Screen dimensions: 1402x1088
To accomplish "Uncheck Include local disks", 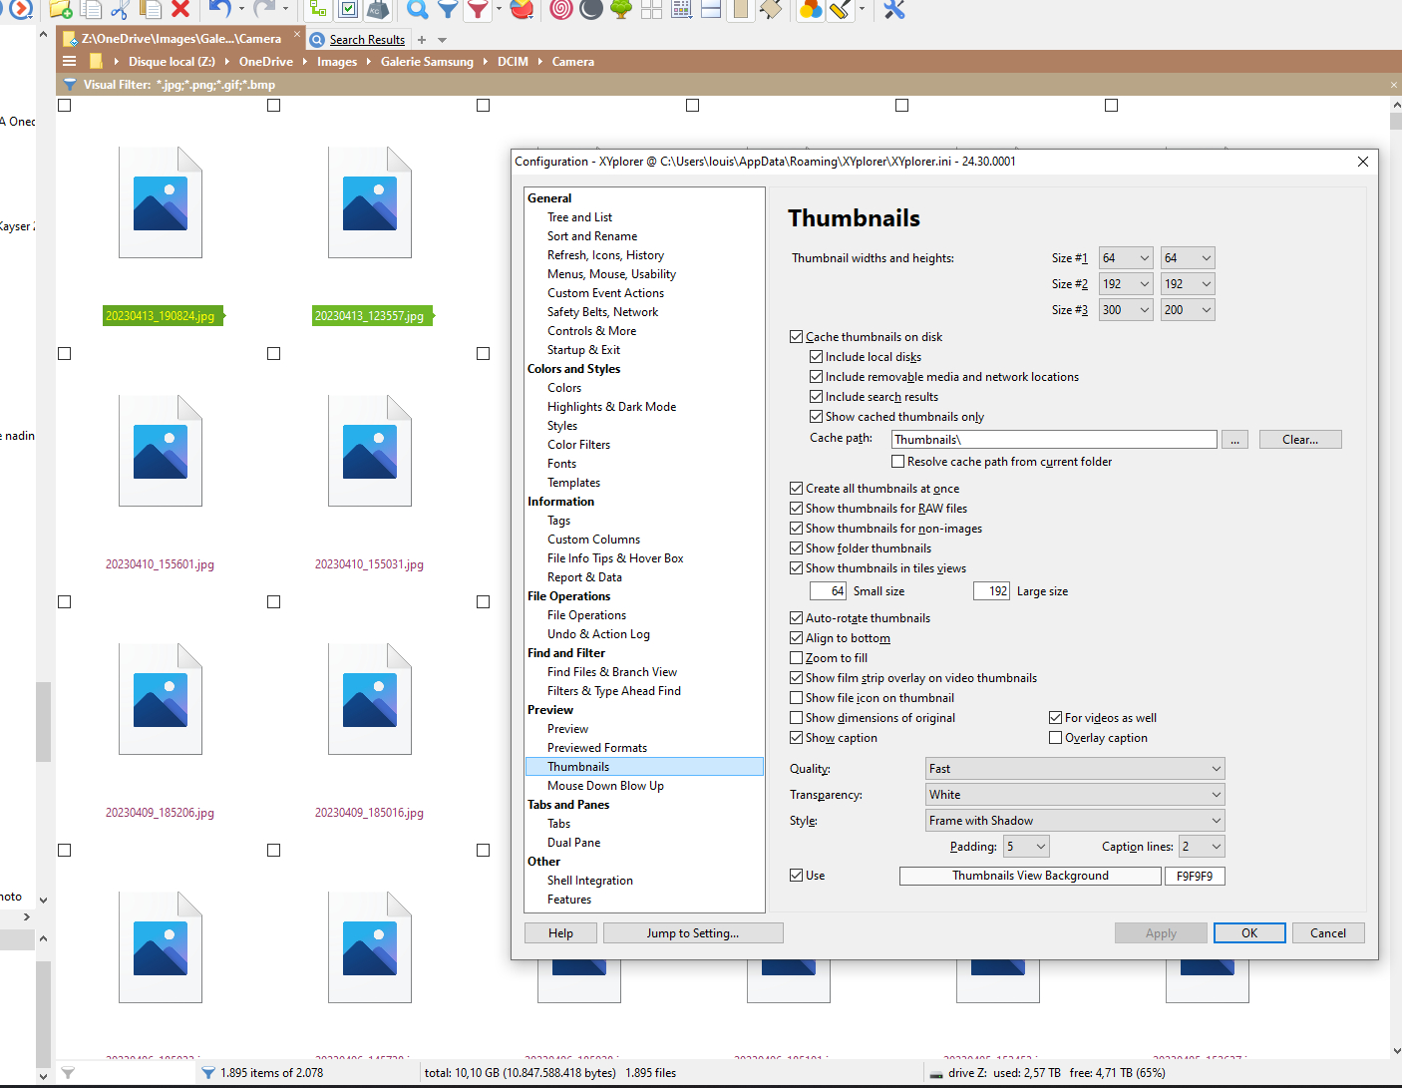I will (x=816, y=357).
